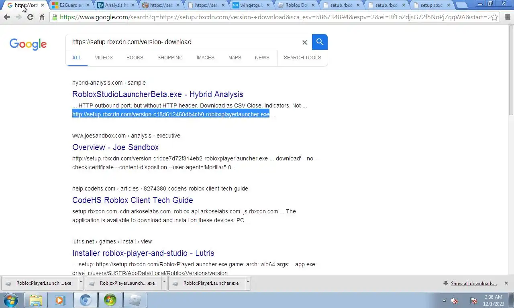Click the highlighted setup.rbxcdn.com version-c18d612468db4cb9 URL
The image size is (514, 308).
pyautogui.click(x=171, y=114)
